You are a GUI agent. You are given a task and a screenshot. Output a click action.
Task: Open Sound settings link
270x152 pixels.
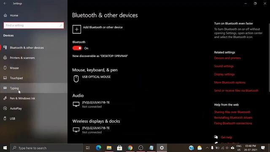pos(224,66)
